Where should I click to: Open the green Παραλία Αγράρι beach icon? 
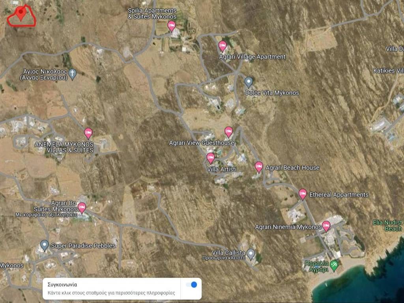pyautogui.click(x=334, y=265)
